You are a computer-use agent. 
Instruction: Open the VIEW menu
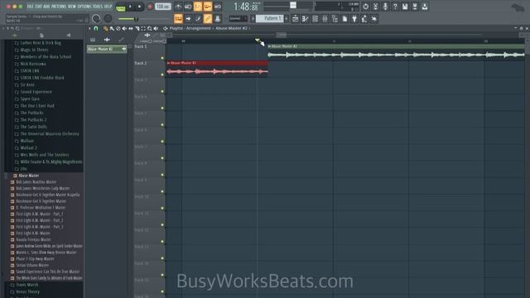pos(73,7)
